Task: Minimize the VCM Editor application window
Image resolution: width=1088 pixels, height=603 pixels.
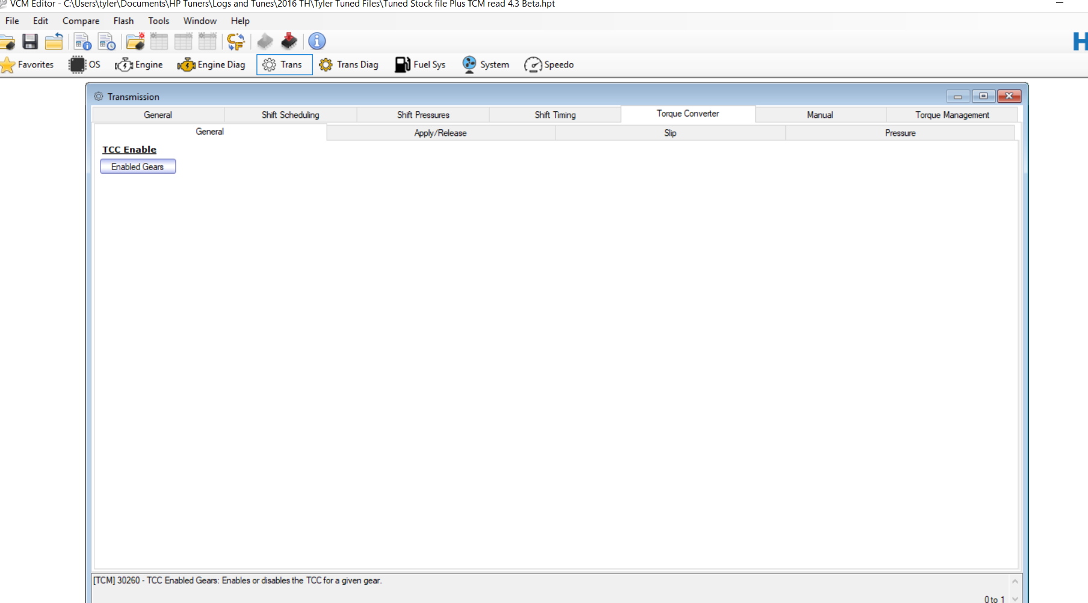Action: coord(1060,4)
